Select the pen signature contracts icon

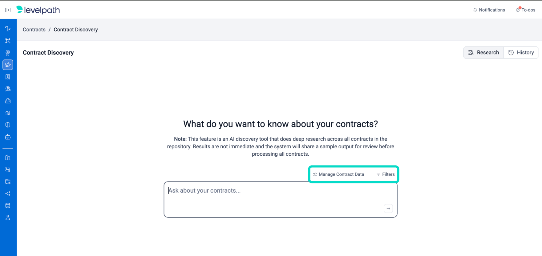tap(8, 65)
